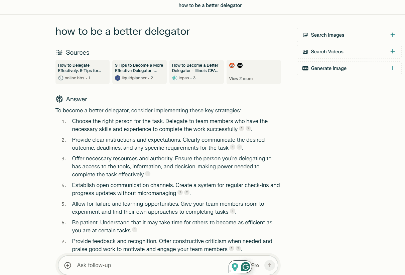The height and width of the screenshot is (275, 405).
Task: Click the Answer section logo icon
Action: click(59, 99)
